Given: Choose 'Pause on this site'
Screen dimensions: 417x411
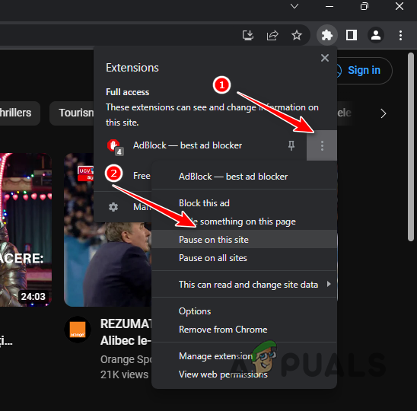Looking at the screenshot, I should pyautogui.click(x=244, y=240).
